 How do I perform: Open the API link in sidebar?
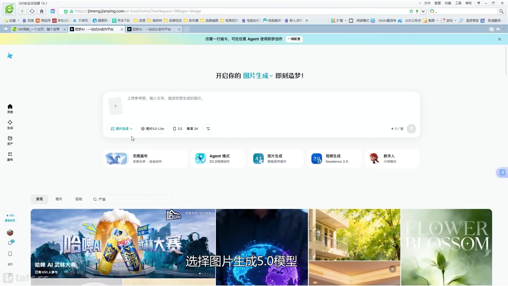click(10, 264)
